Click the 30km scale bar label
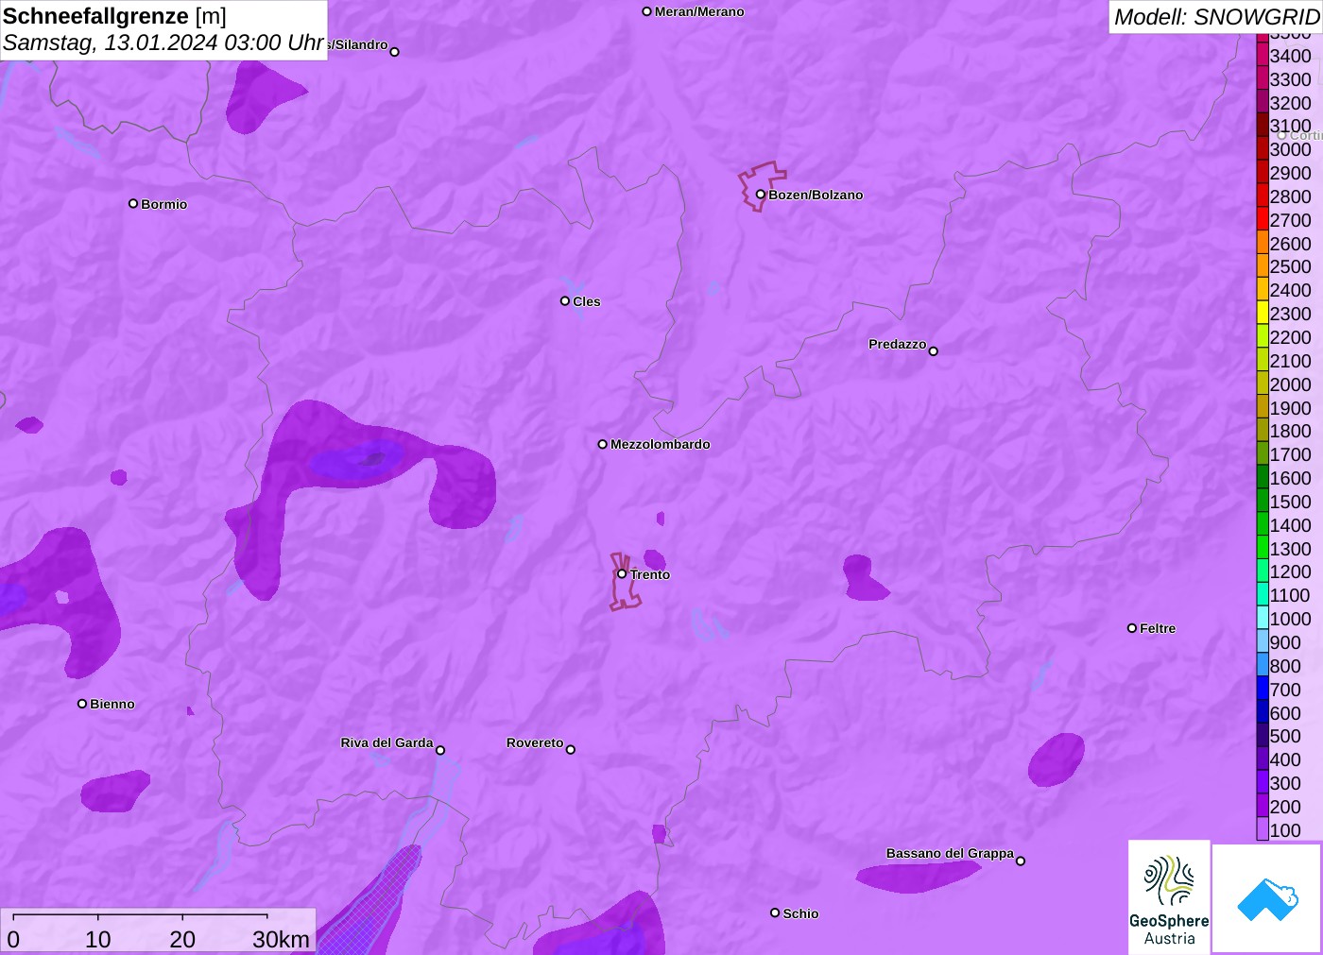Viewport: 1323px width, 955px height. coord(281,939)
